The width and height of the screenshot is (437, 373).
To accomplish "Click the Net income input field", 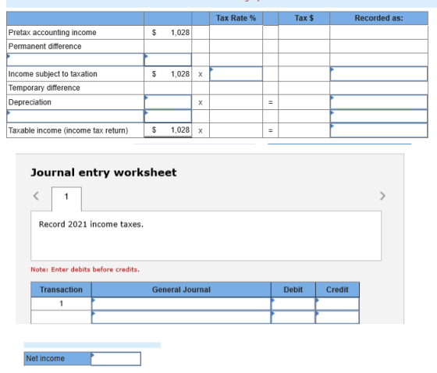I will pos(115,358).
